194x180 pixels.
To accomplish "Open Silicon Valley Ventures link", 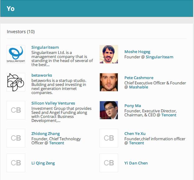I will coord(53,103).
